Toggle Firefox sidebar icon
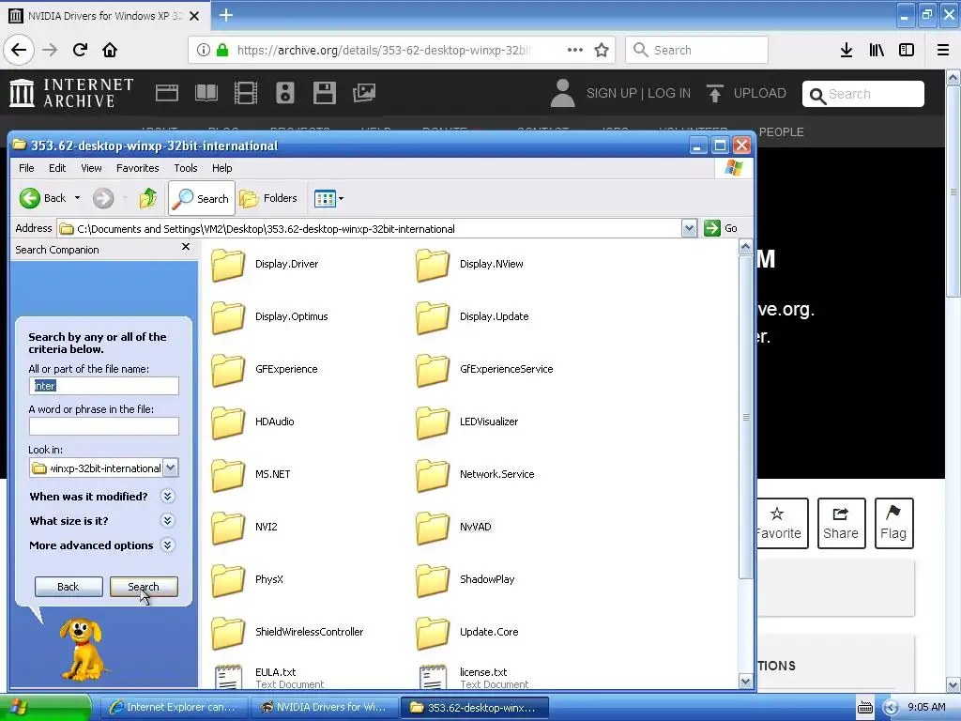 [907, 50]
